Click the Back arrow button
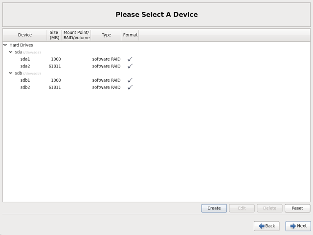The height and width of the screenshot is (235, 313). 267,226
